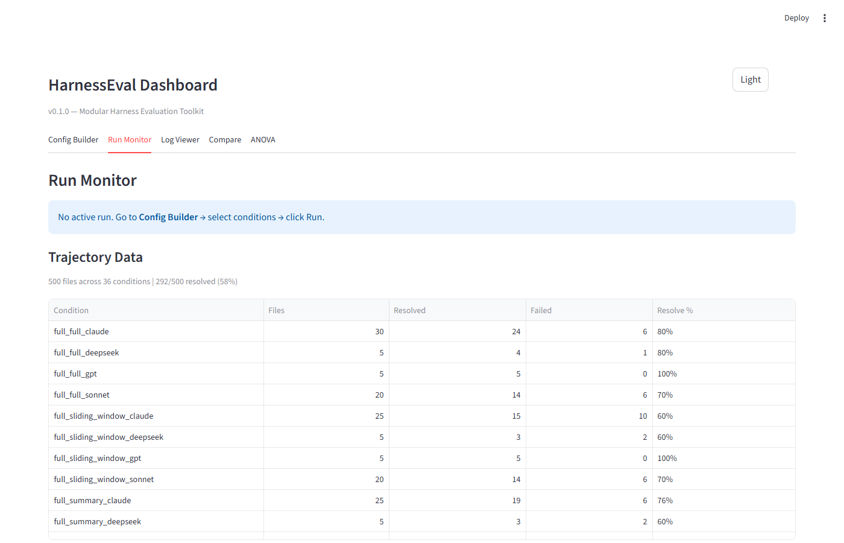Viewport: 844px width, 543px height.
Task: Open the three-dot options menu
Action: click(x=824, y=17)
